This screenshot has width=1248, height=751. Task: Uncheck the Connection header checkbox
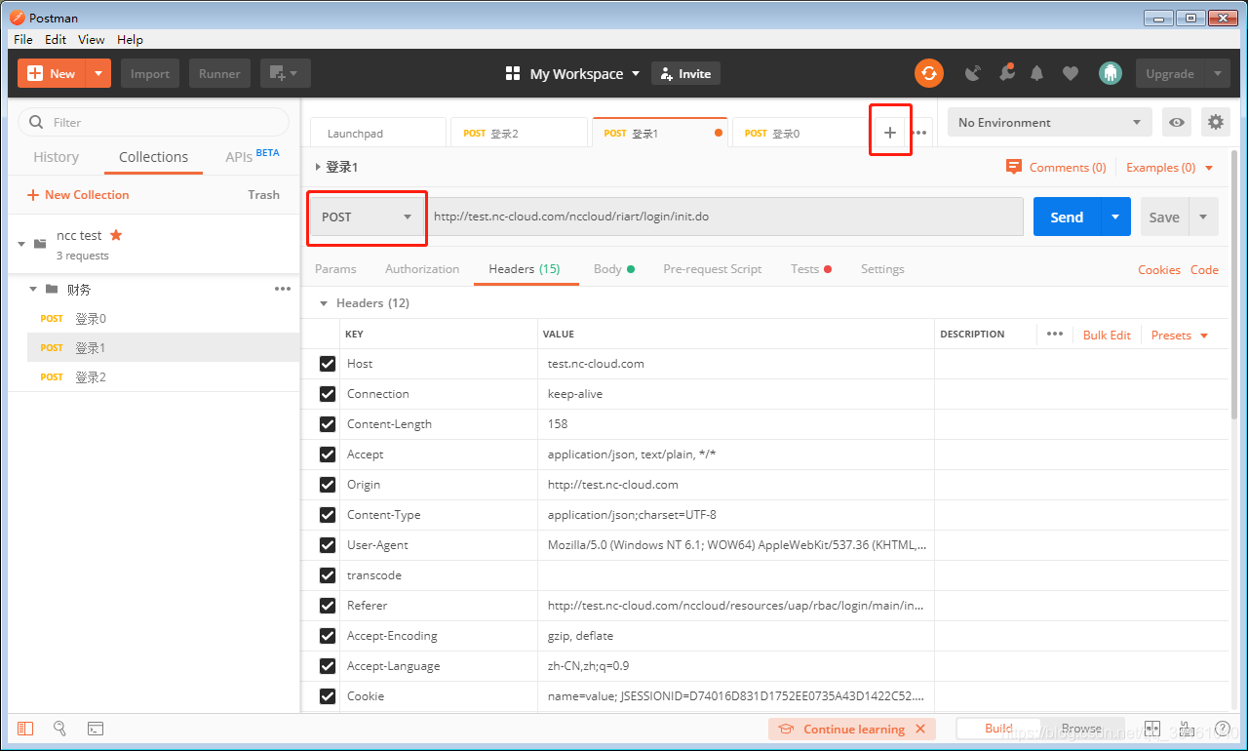coord(328,394)
